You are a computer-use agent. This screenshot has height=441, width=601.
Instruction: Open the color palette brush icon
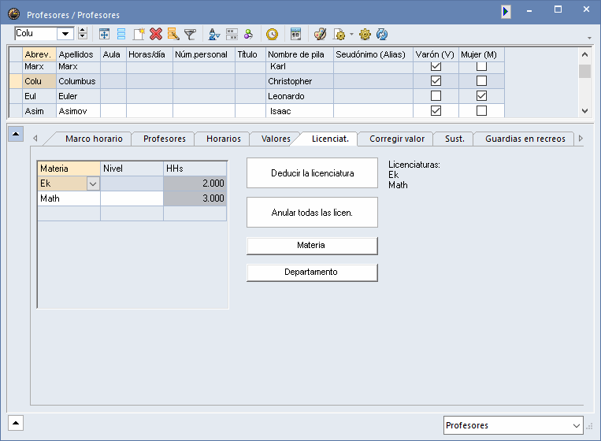click(x=320, y=34)
